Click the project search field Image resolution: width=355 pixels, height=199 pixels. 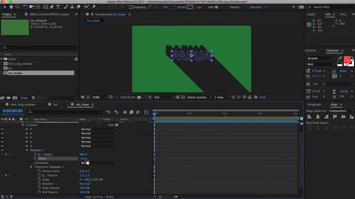(39, 48)
